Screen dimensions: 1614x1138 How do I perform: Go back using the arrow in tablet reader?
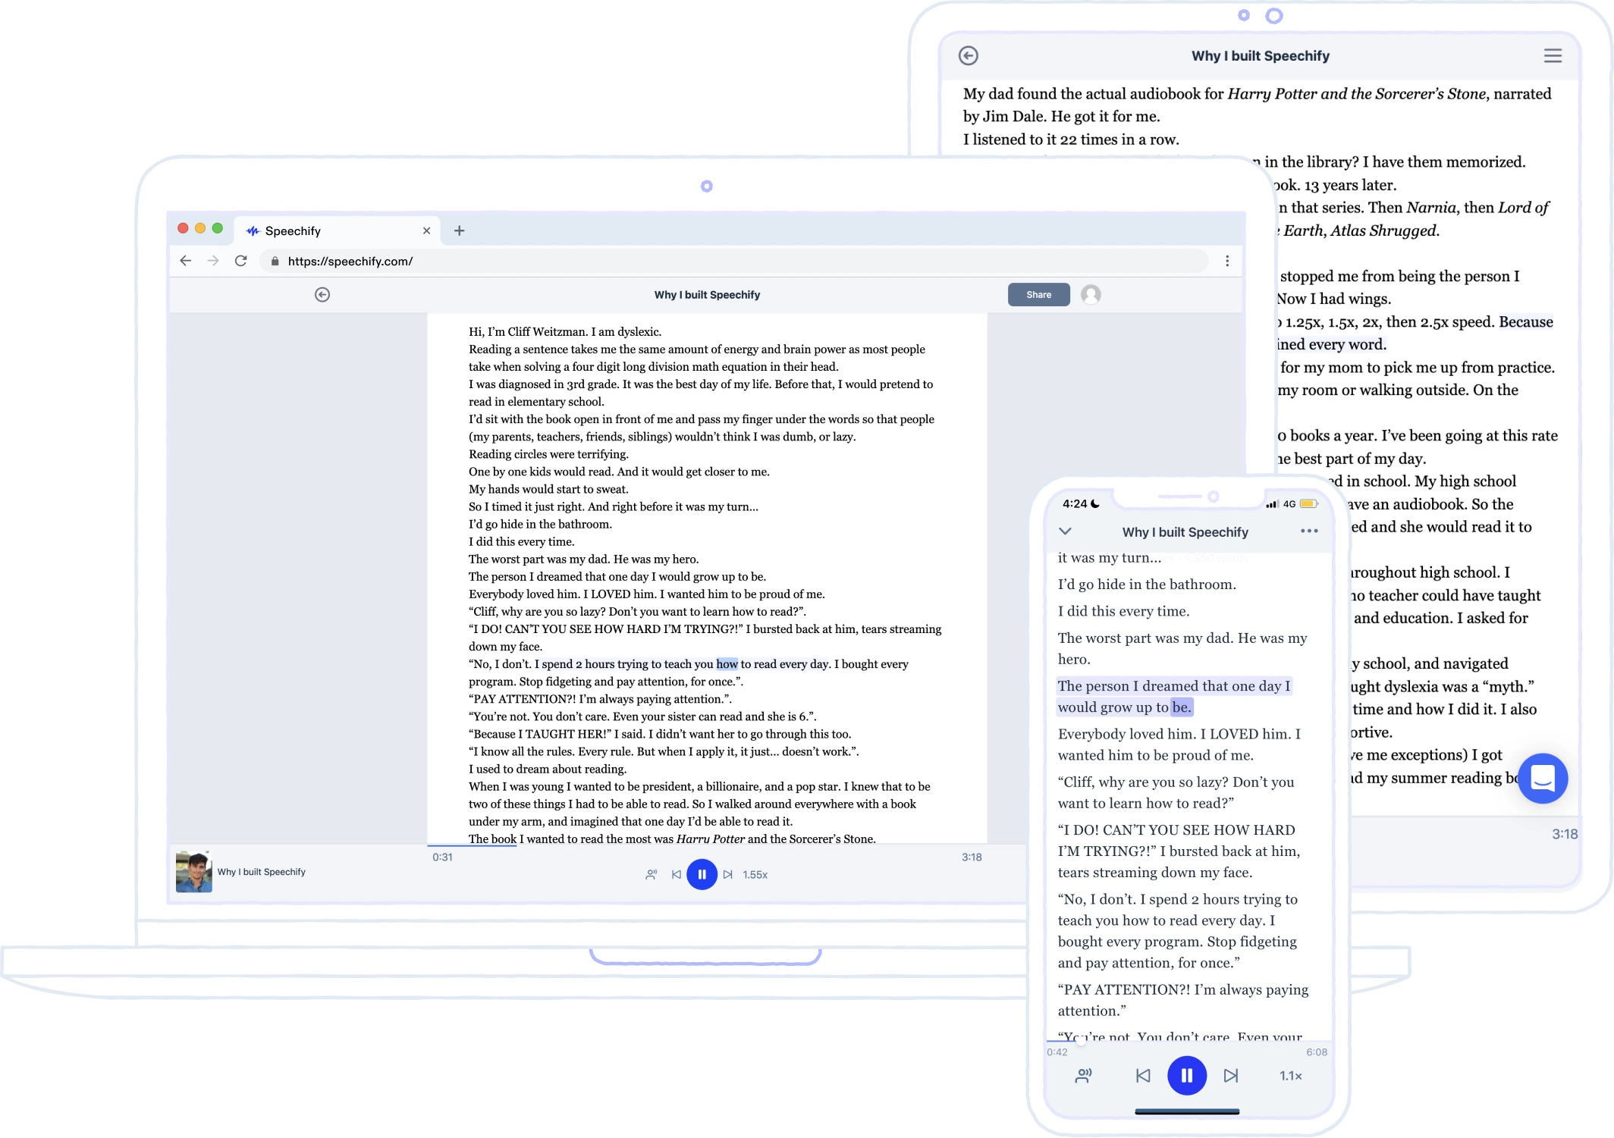coord(969,55)
